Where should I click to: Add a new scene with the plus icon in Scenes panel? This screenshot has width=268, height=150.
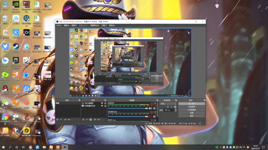(57, 120)
